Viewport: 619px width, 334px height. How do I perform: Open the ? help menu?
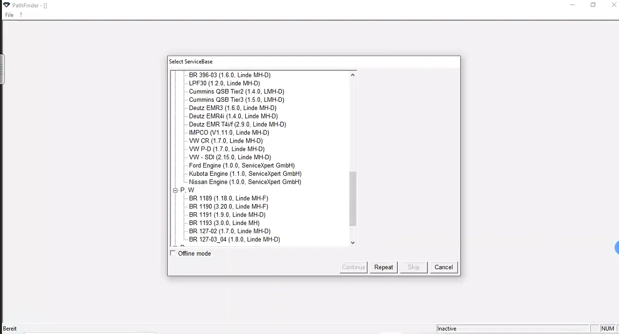click(x=21, y=15)
